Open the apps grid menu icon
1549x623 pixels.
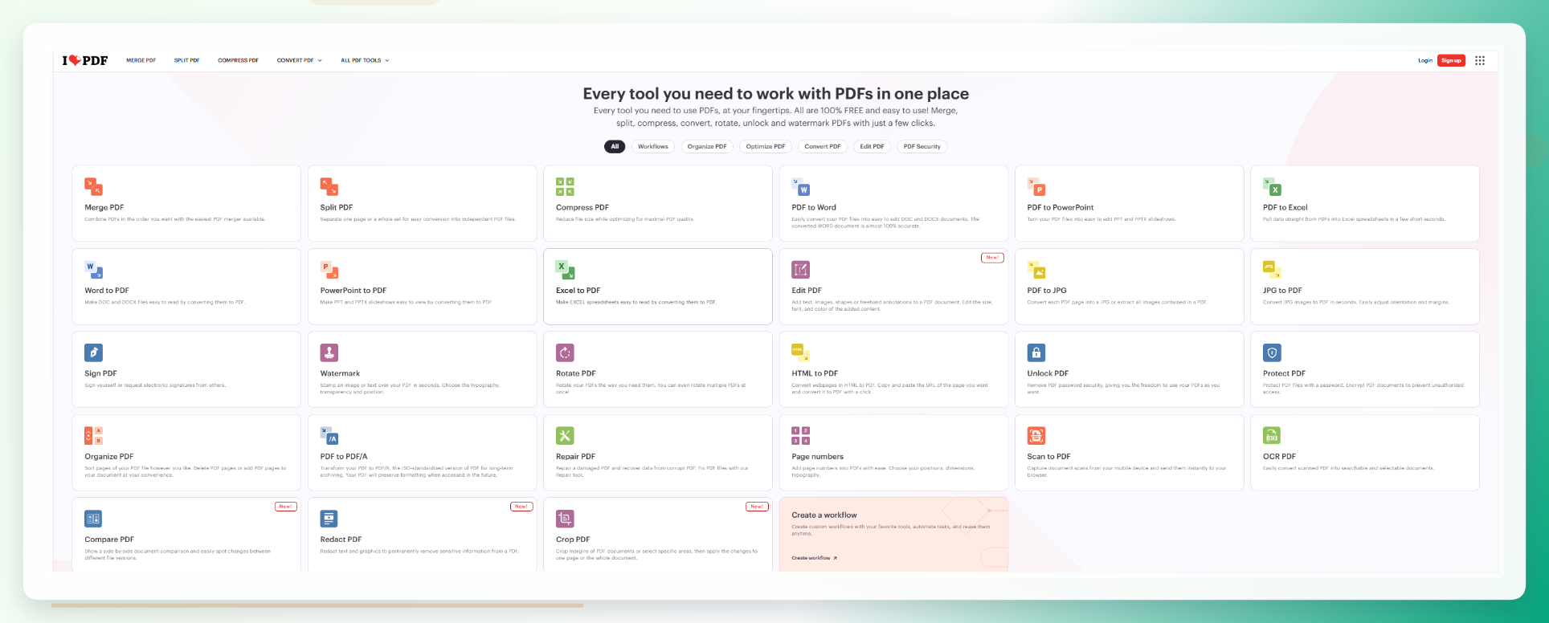coord(1480,60)
